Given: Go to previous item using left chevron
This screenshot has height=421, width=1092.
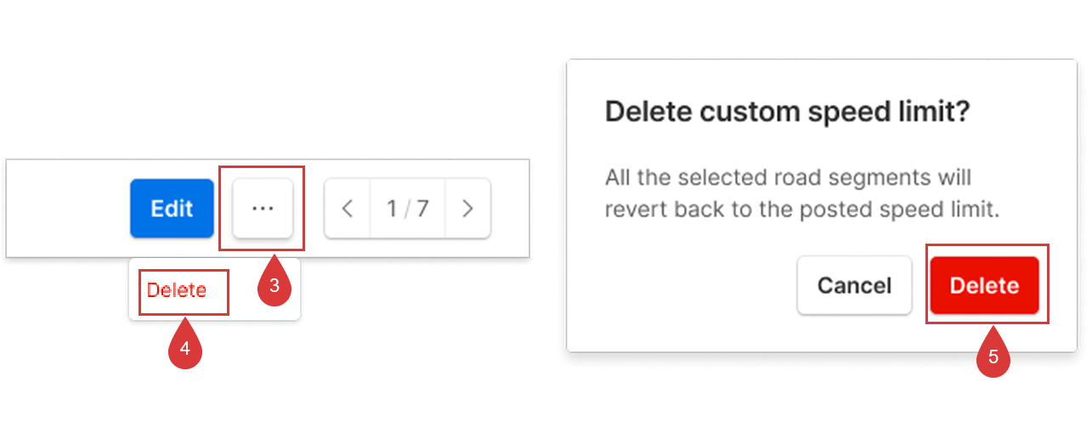Looking at the screenshot, I should (348, 208).
